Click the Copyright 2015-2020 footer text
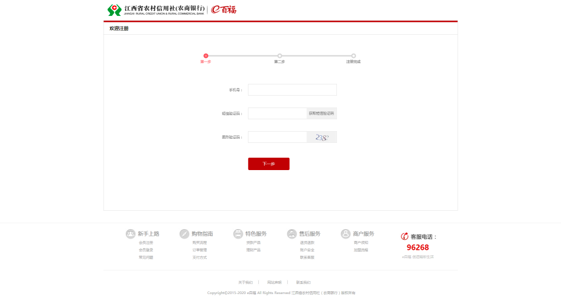This screenshot has width=561, height=300. [x=281, y=293]
